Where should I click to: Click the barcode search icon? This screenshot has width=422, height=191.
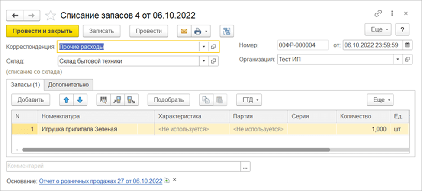point(103,100)
